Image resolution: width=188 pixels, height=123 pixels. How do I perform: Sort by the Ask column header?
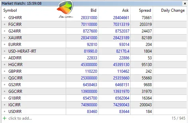(x=126, y=10)
